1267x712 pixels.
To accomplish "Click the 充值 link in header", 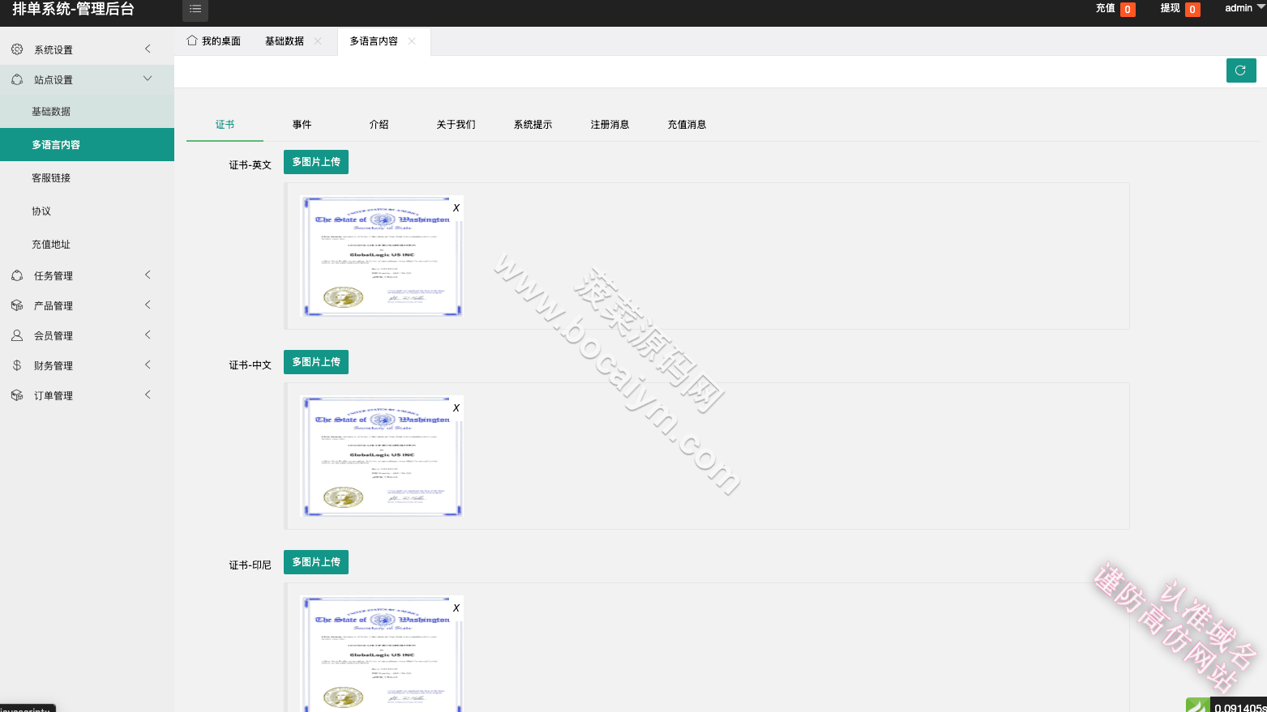I will pos(1106,8).
